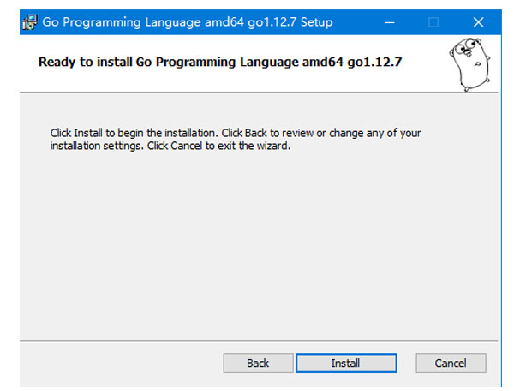Screen dimensions: 514x391
Task: Click the title bar text 'Go Programming Language amd64 go1.12.7 Setup'
Action: (188, 22)
